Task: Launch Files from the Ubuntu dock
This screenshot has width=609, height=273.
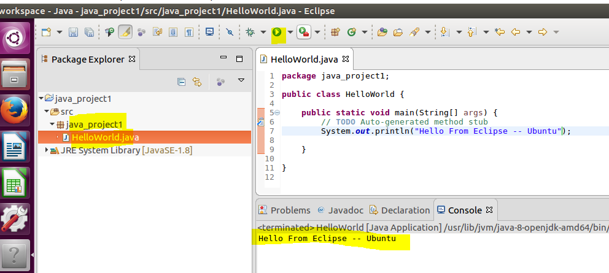Action: [15, 74]
